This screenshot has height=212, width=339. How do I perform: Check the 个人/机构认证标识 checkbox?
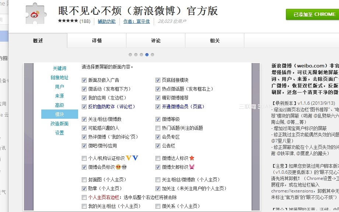[84, 159]
